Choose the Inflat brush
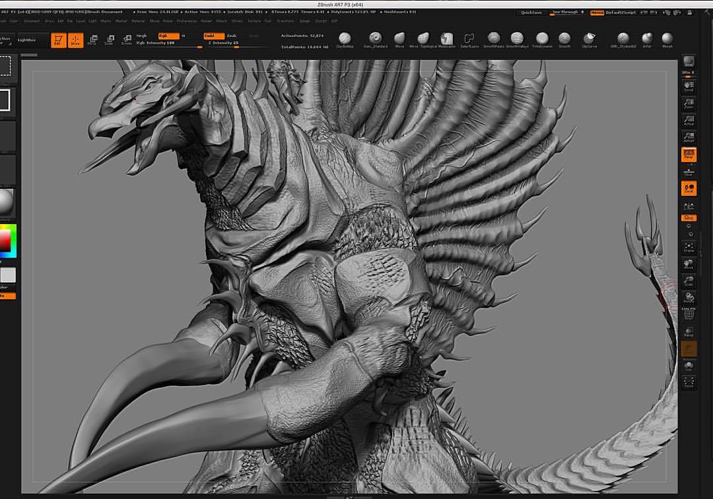 646,40
